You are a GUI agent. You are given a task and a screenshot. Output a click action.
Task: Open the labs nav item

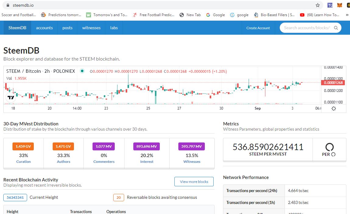[x=114, y=28]
